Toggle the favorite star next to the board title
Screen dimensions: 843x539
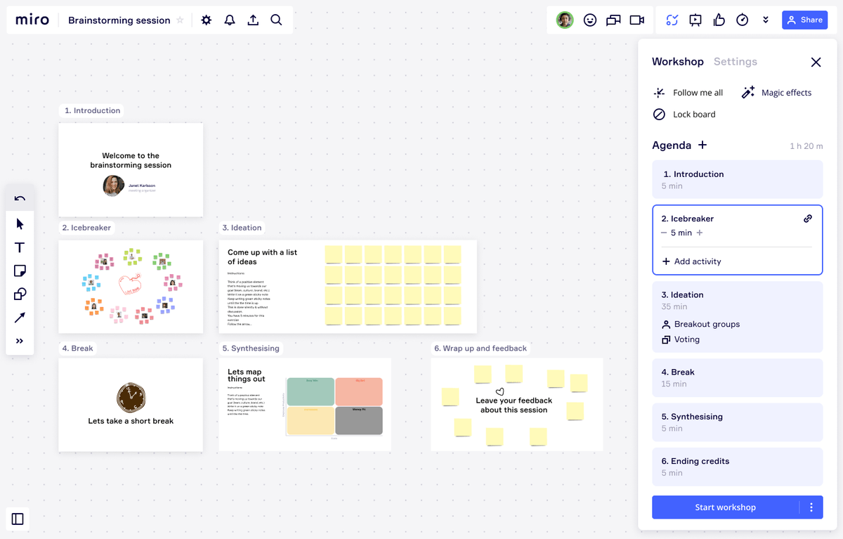tap(181, 20)
